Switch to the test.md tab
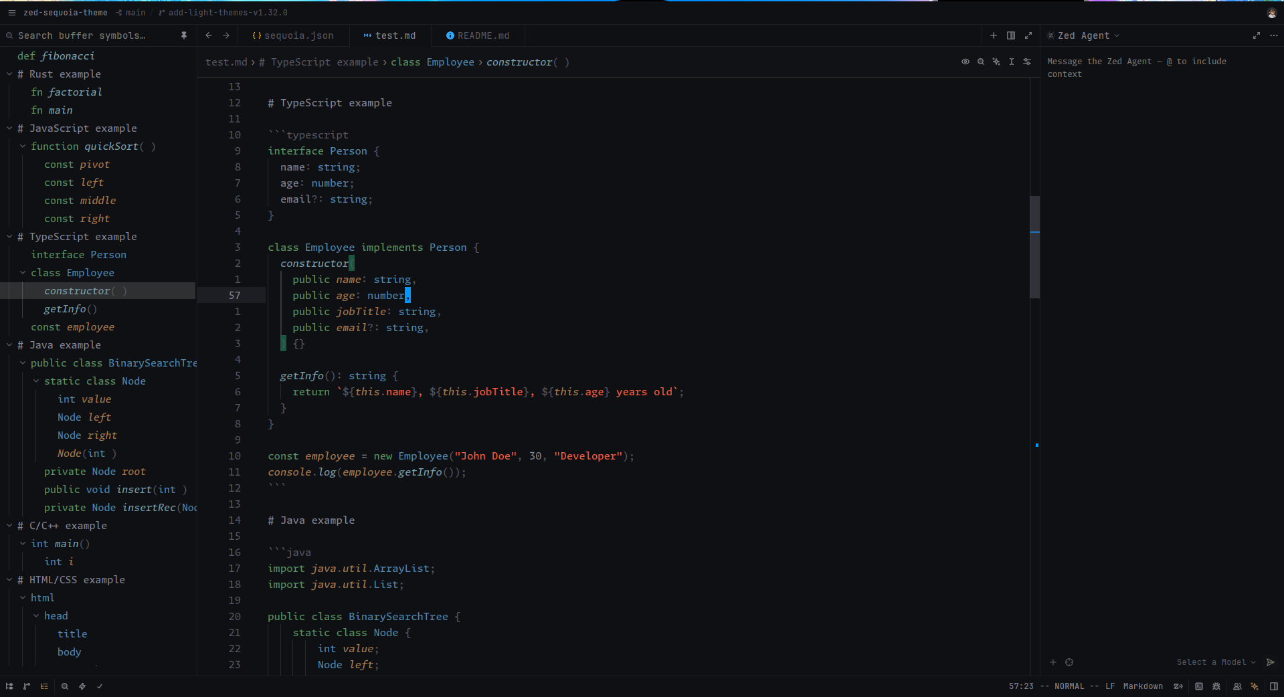 point(389,35)
